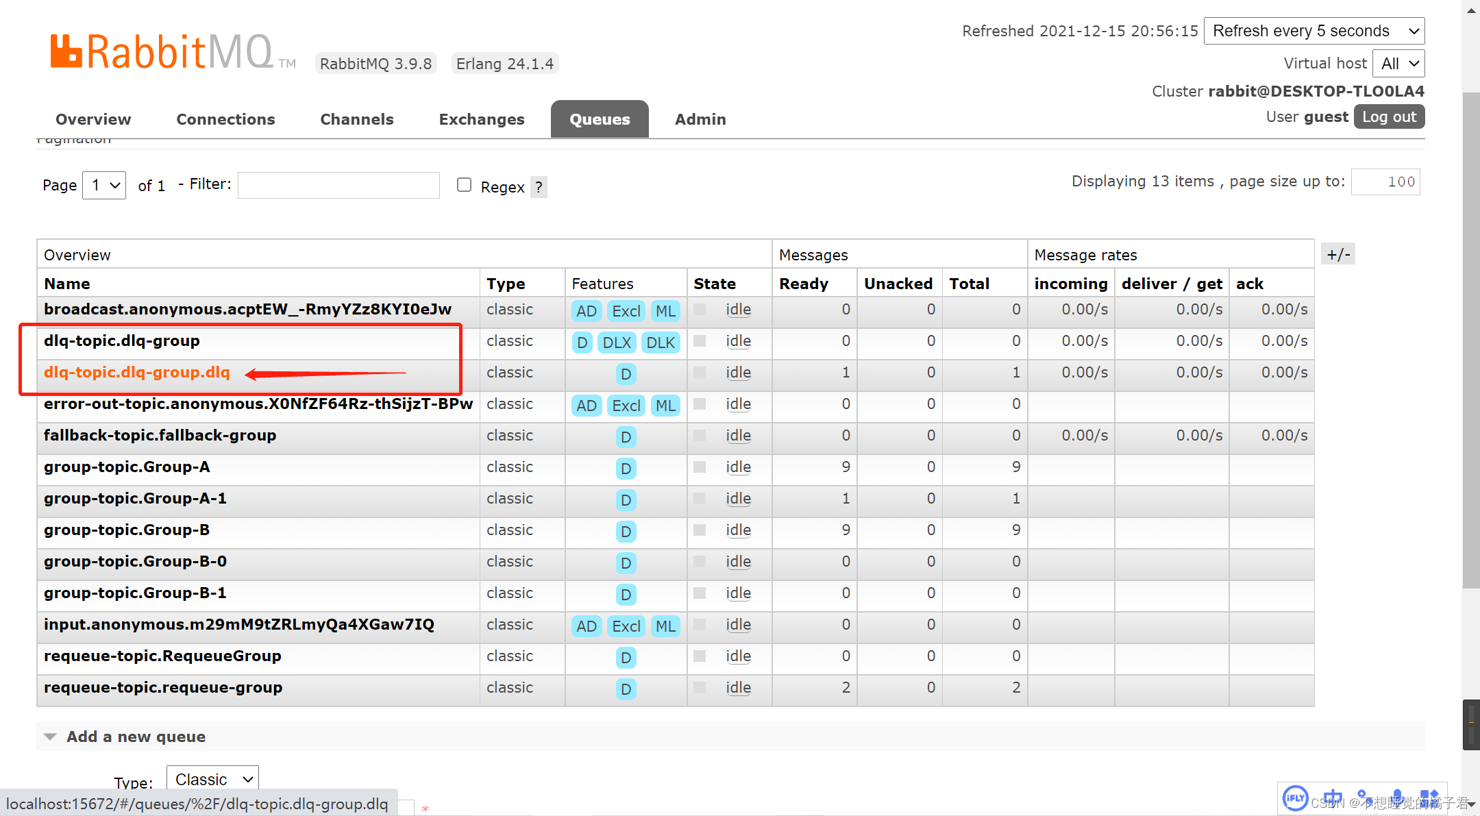Click AD badge on error-out-topic row
The image size is (1480, 816).
(x=586, y=406)
